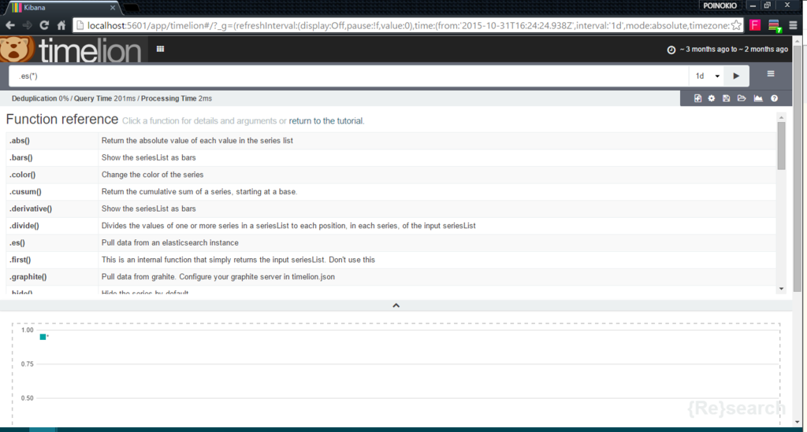807x432 pixels.
Task: Run the timelion expression with play button
Action: click(736, 76)
